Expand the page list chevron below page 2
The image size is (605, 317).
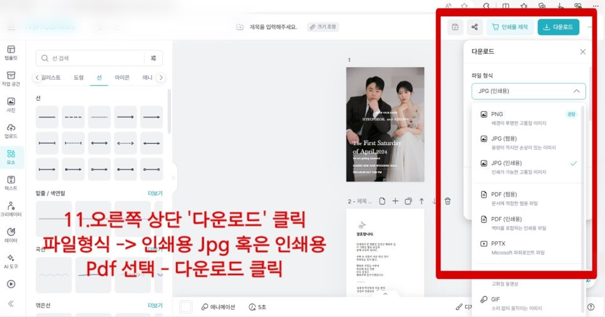[x=385, y=294]
